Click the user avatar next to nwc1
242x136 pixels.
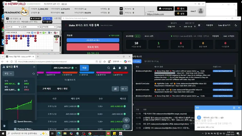point(201,11)
